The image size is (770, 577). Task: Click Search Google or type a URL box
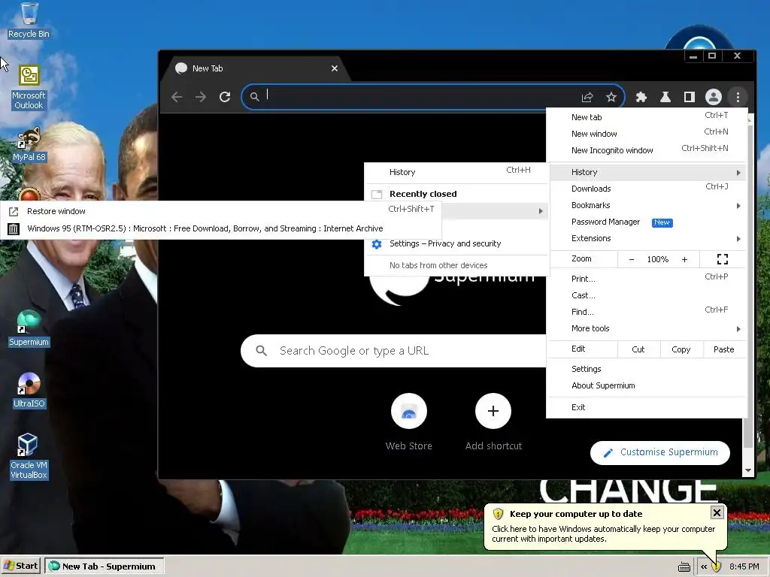pos(393,351)
